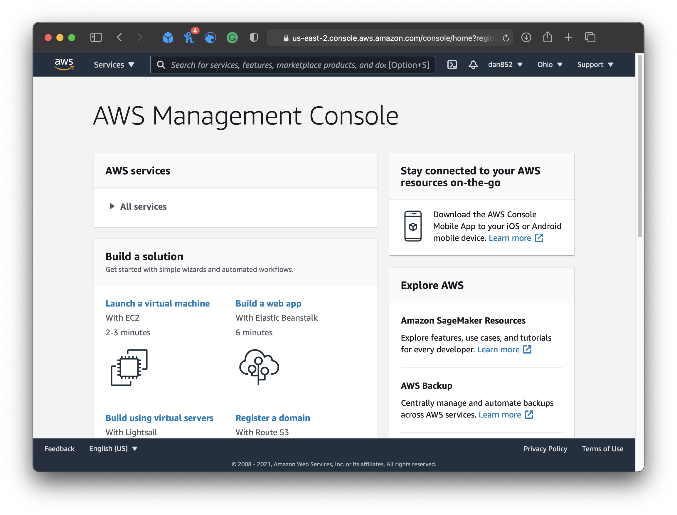Viewport: 677px width, 515px height.
Task: Click external link icon after SageMaker Learn more
Action: [x=527, y=349]
